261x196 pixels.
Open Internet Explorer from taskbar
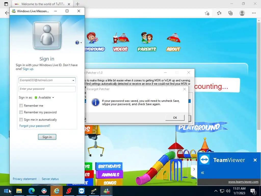[x=56, y=191]
